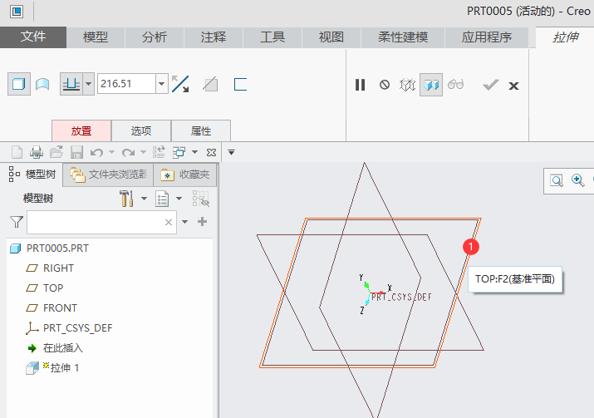Open the model tree settings hammer icon
The height and width of the screenshot is (418, 594).
point(126,199)
